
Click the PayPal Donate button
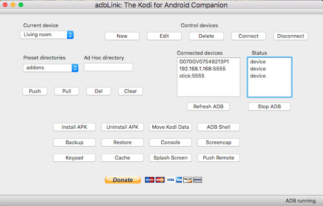point(123,180)
